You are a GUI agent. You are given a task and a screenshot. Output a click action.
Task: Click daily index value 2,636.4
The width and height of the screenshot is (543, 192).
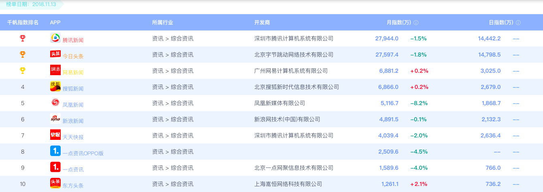[491, 135]
